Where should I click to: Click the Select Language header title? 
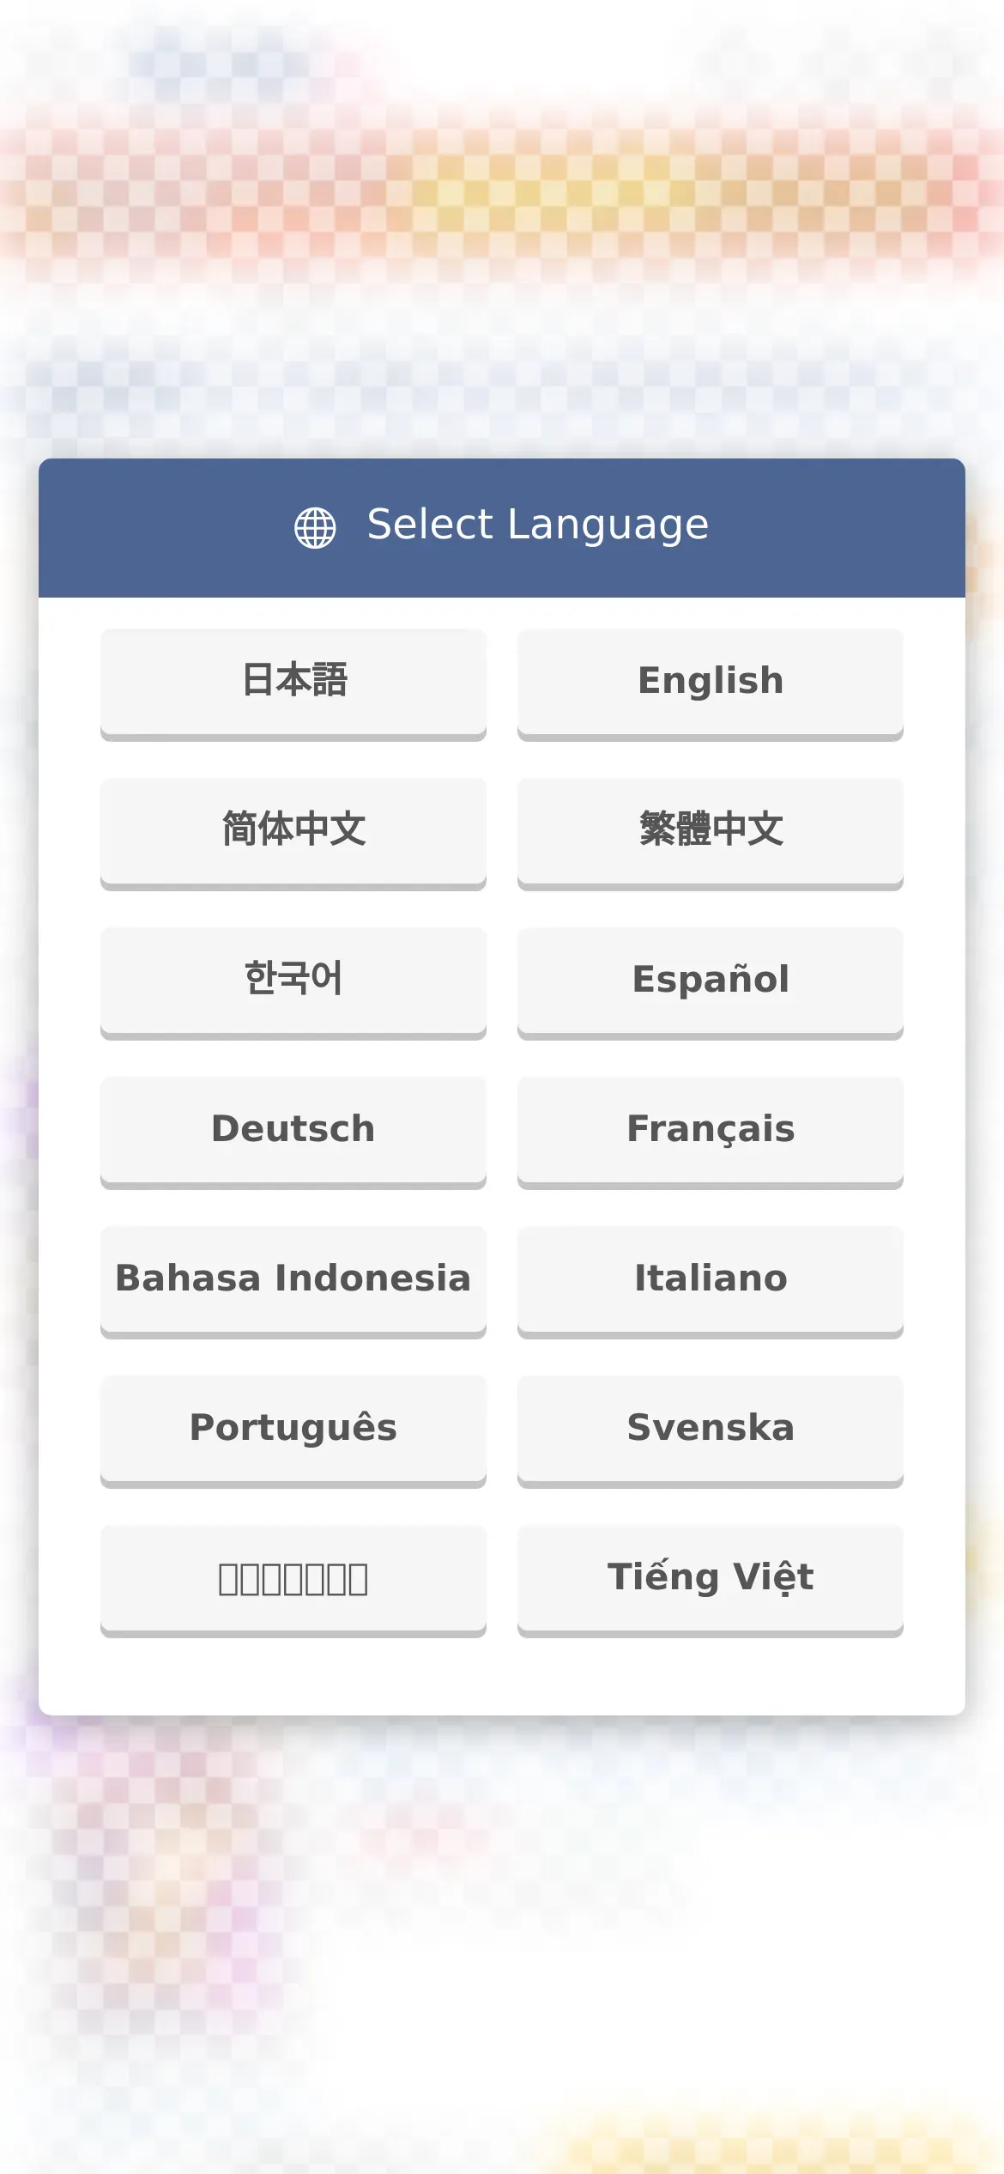537,525
